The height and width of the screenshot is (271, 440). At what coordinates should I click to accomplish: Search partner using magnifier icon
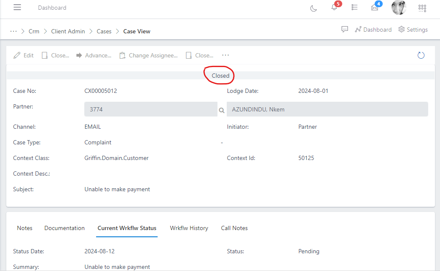pyautogui.click(x=222, y=110)
